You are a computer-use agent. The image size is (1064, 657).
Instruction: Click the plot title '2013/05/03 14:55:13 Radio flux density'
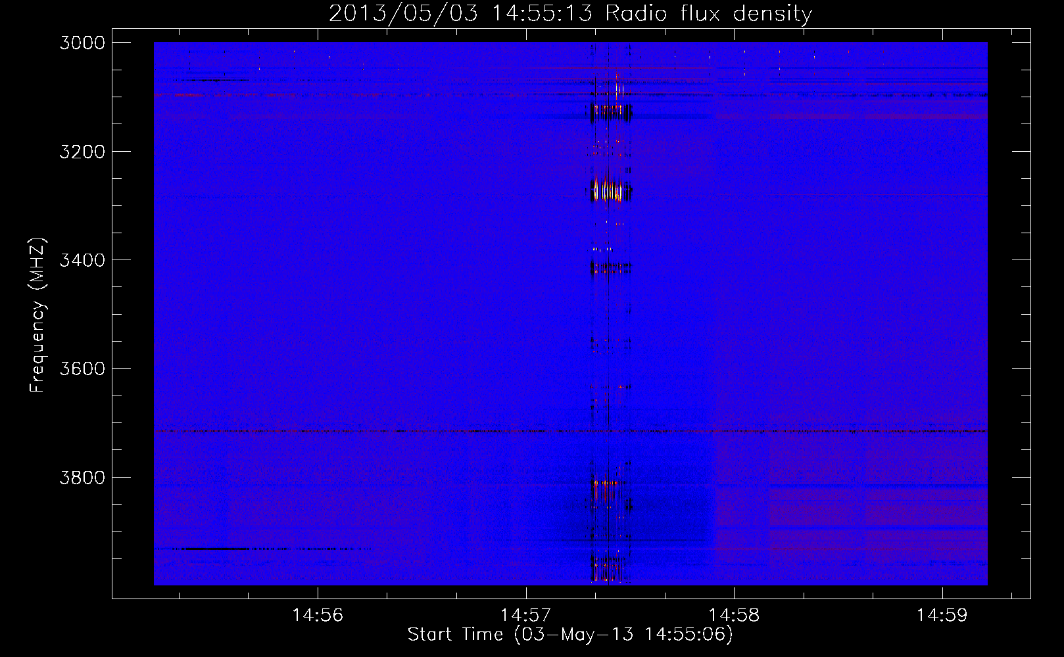click(570, 13)
